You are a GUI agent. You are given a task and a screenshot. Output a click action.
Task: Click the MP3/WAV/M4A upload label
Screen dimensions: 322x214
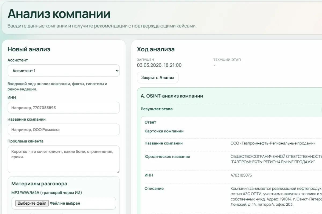coord(47,193)
